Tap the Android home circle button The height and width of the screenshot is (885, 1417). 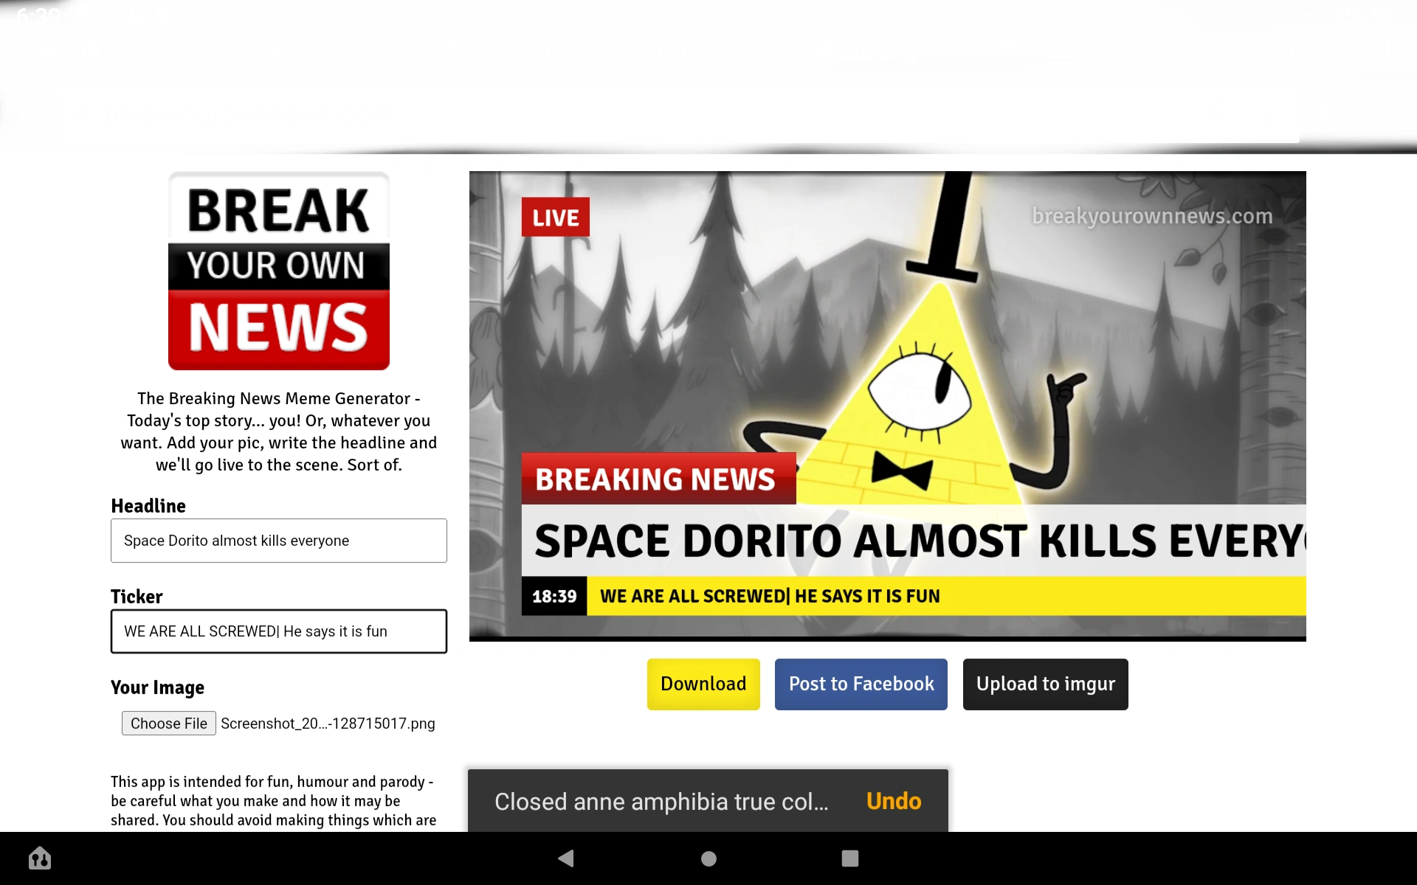click(x=708, y=858)
